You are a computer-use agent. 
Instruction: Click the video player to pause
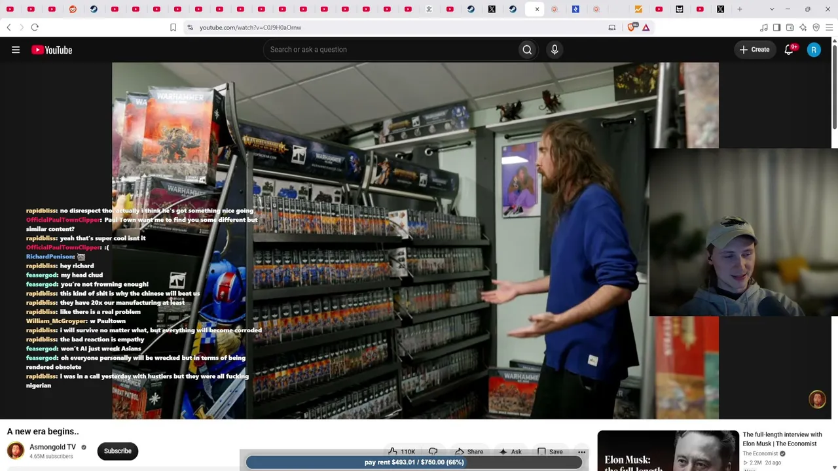[415, 241]
